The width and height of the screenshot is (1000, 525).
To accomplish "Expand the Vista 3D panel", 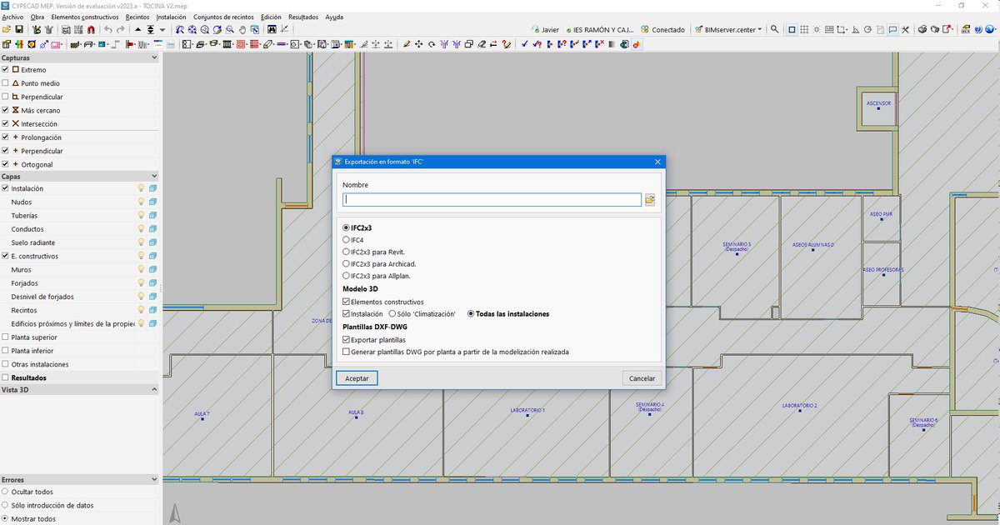I will pyautogui.click(x=79, y=389).
